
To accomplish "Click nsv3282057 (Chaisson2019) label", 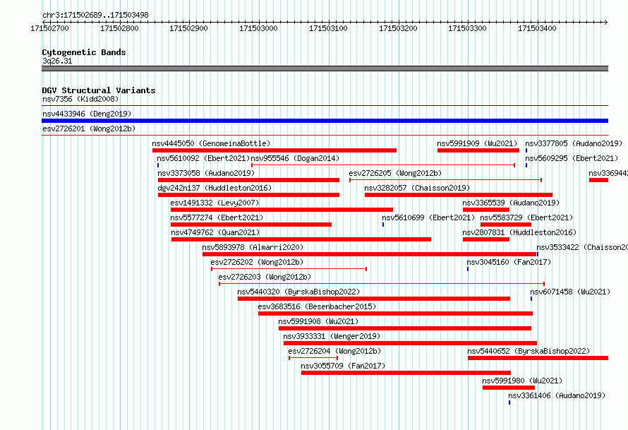I will pos(417,188).
